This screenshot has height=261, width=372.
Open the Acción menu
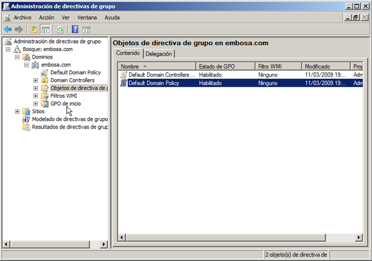[46, 17]
